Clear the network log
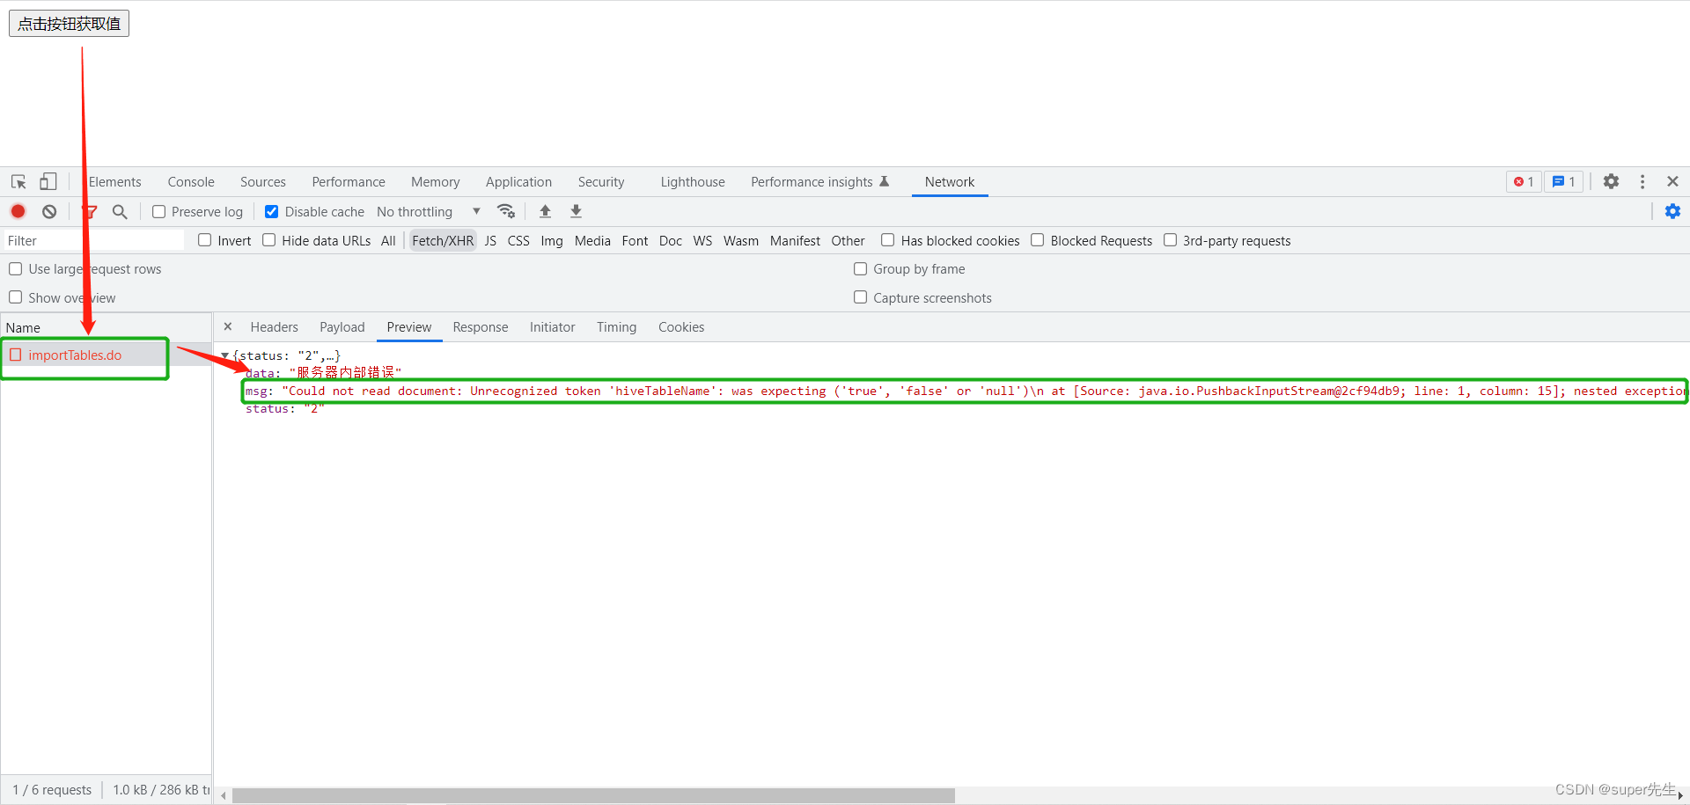Image resolution: width=1690 pixels, height=805 pixels. [x=49, y=211]
